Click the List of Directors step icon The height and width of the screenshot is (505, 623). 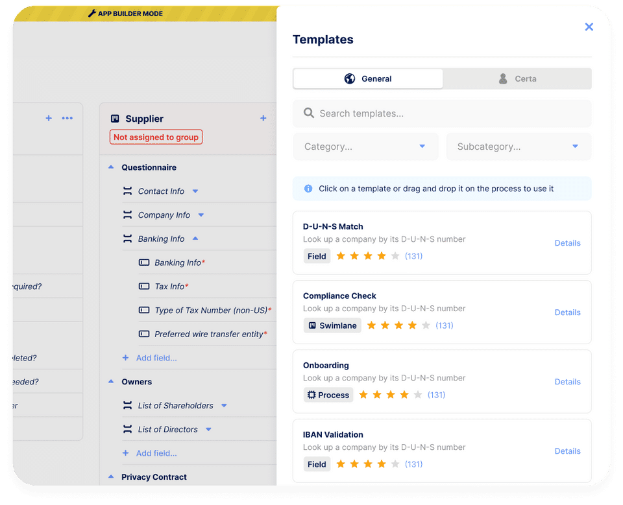(x=127, y=429)
